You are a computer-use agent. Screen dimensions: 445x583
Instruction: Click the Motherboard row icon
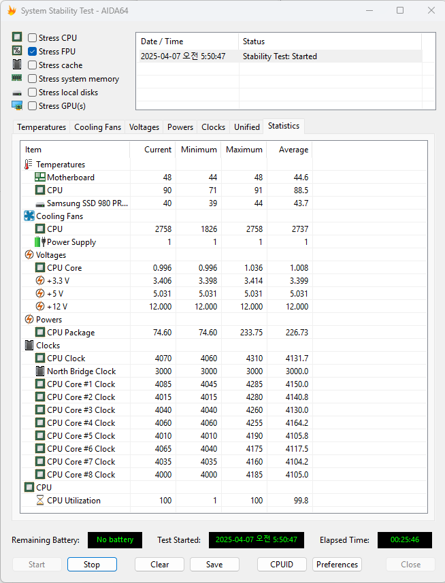click(40, 178)
